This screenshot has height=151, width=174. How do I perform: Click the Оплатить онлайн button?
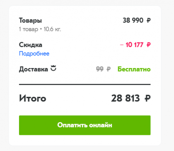click(85, 125)
